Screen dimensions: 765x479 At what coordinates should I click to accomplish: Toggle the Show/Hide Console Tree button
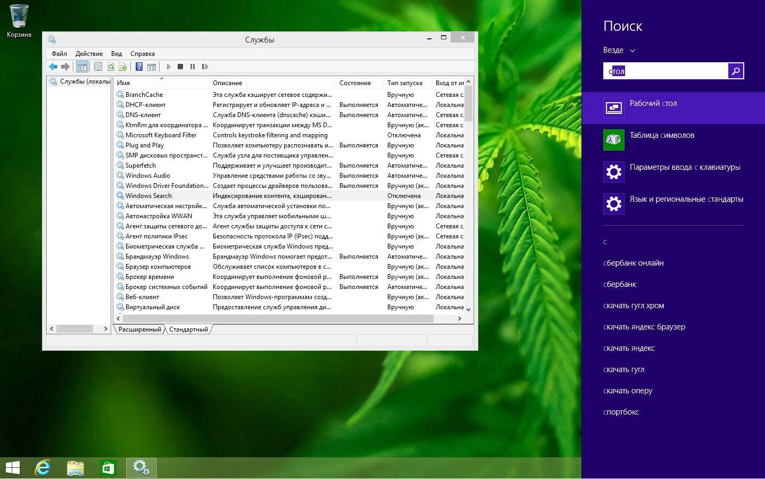[x=82, y=67]
